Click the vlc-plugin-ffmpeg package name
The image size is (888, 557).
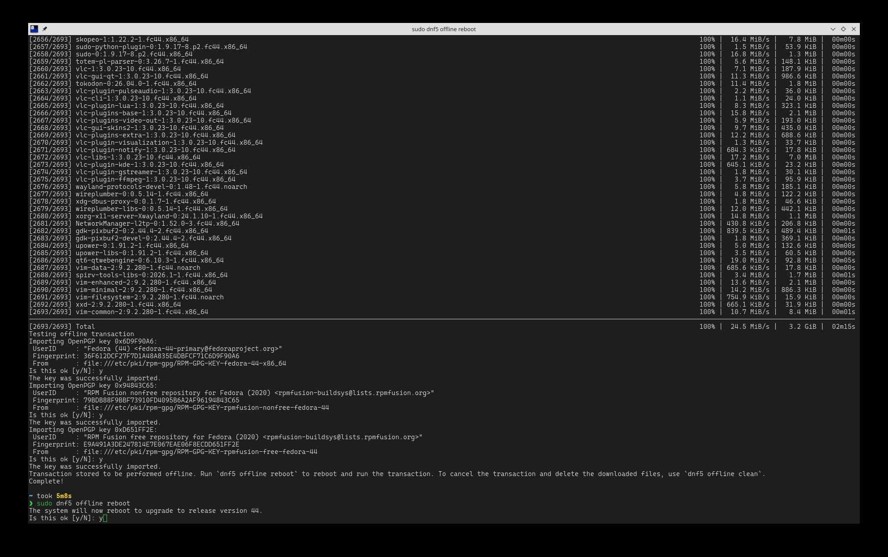[156, 179]
